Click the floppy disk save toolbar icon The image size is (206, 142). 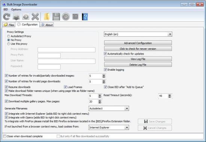click(x=56, y=17)
